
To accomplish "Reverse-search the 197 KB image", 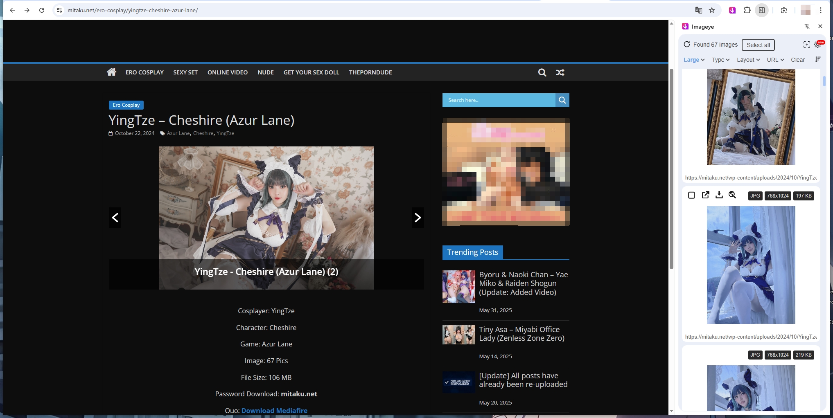I will (732, 195).
